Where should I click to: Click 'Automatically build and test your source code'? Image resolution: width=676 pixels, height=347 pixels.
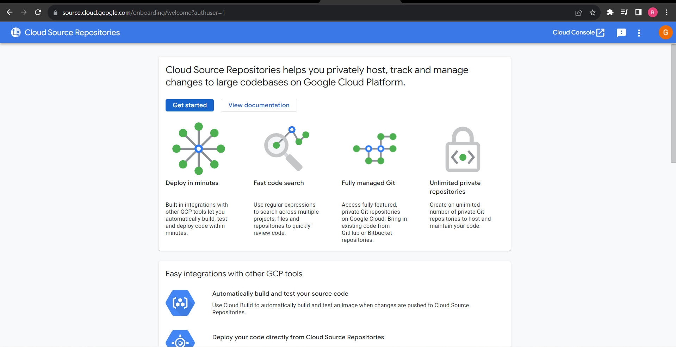click(280, 294)
